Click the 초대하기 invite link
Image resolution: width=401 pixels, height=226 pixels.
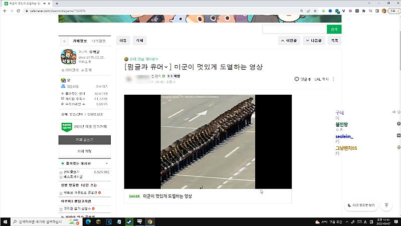[x=102, y=87]
